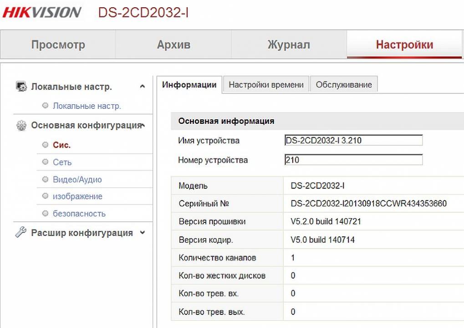The image size is (464, 328).
Task: Focus the Имя устройства input field
Action: pyautogui.click(x=354, y=140)
